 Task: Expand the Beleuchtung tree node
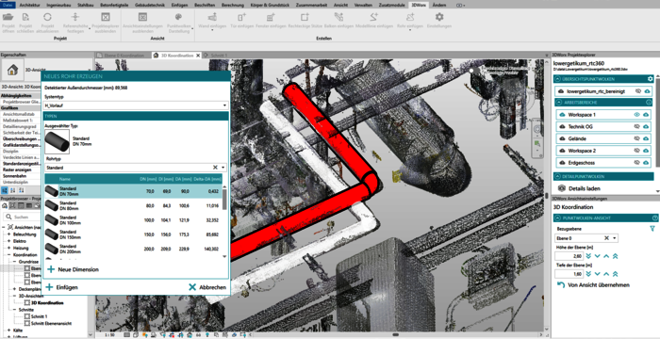[x=8, y=234]
